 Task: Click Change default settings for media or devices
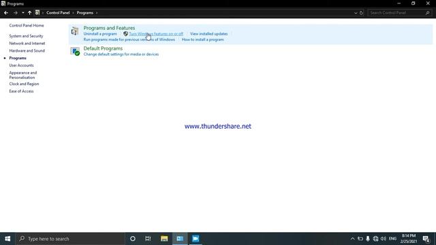(121, 54)
